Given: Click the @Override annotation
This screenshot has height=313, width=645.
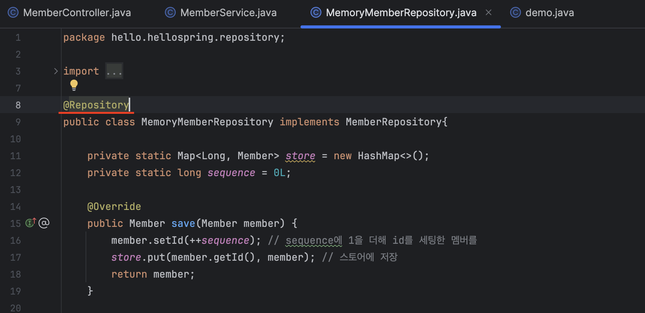Looking at the screenshot, I should 114,206.
